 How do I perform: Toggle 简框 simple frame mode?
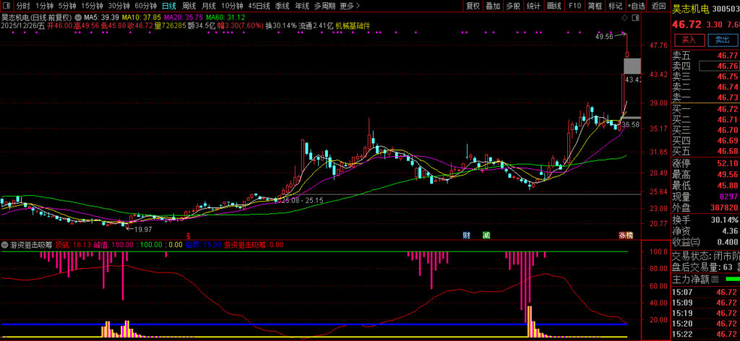tap(595, 6)
